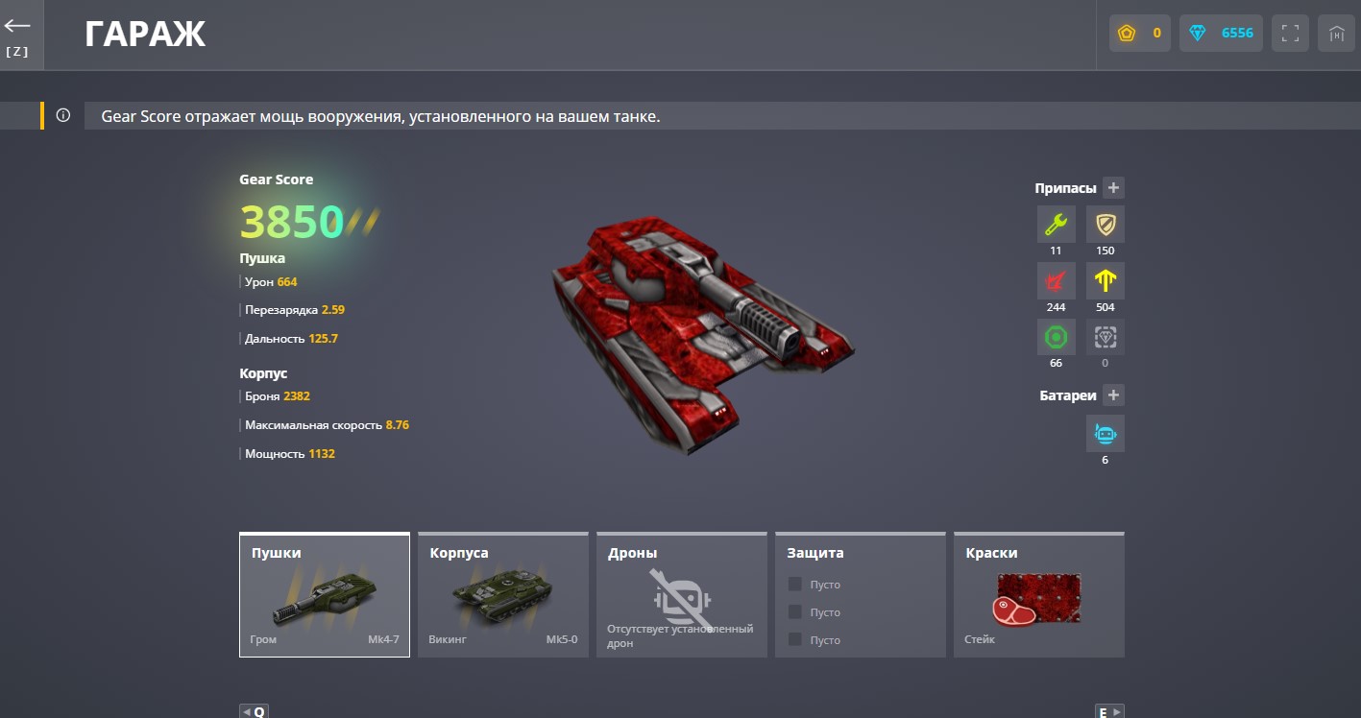The image size is (1361, 718).
Task: Click the Mk5-0 hull upgrade label
Action: [x=562, y=639]
